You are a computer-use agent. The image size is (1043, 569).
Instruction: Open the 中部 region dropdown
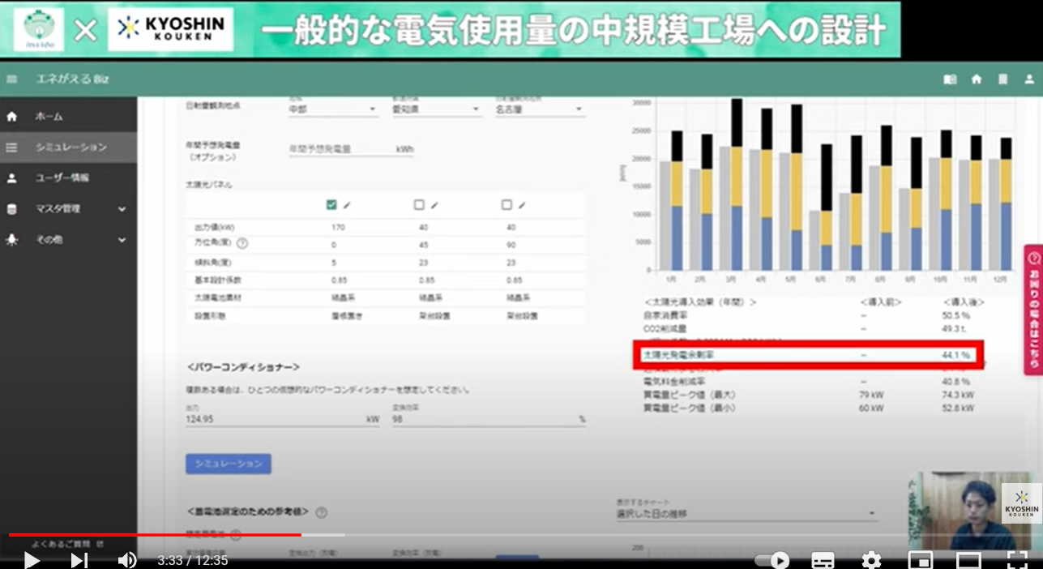click(x=333, y=109)
